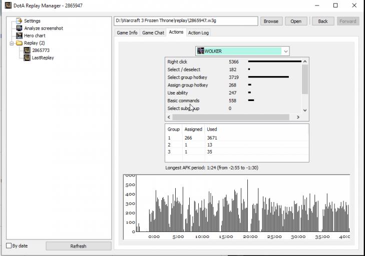
Task: Click horizontal scroll right arrow in actions list
Action: click(x=298, y=117)
